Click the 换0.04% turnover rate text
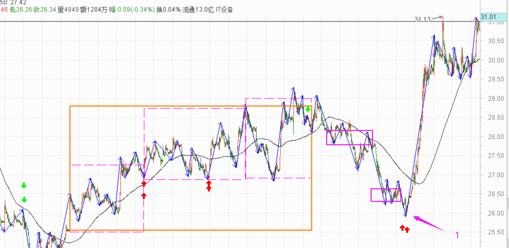The image size is (509, 248). [169, 10]
